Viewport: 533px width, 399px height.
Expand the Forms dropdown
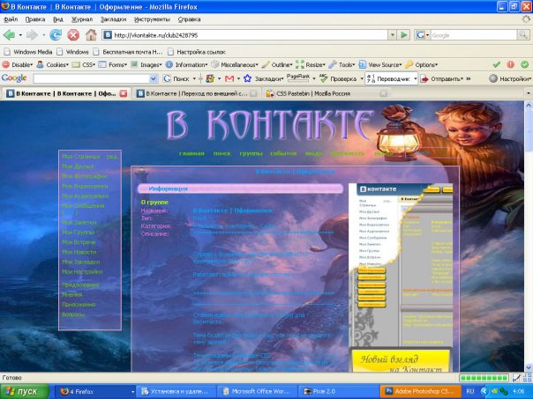(x=113, y=64)
